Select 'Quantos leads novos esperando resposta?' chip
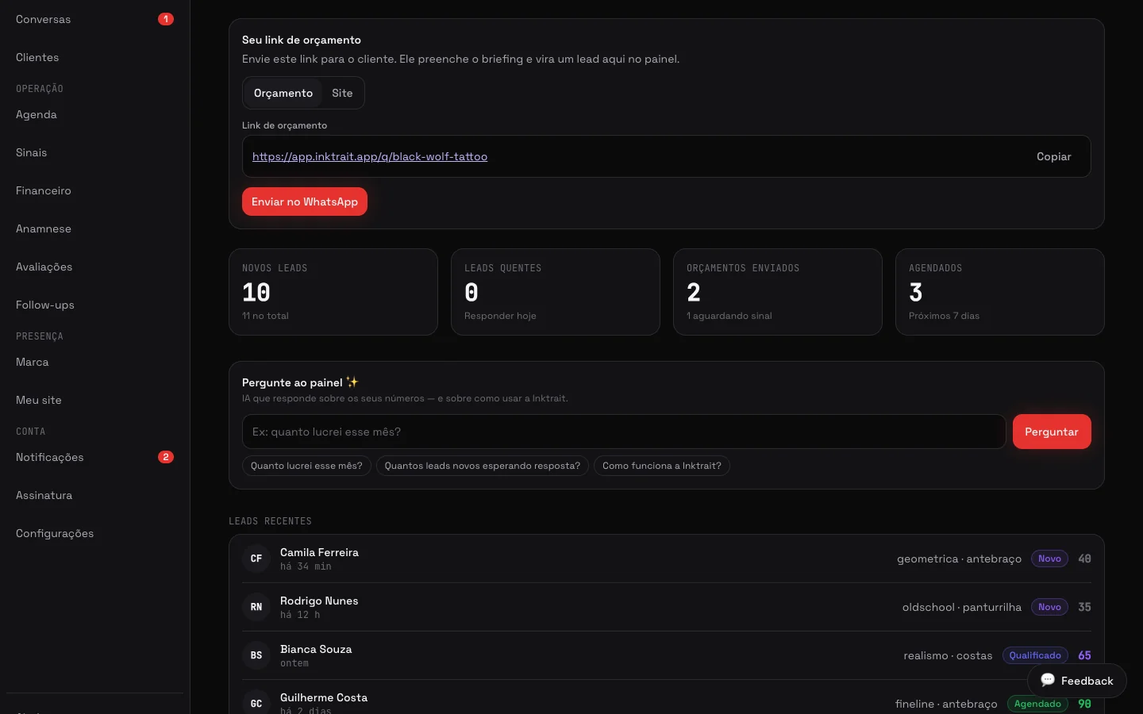 point(483,466)
